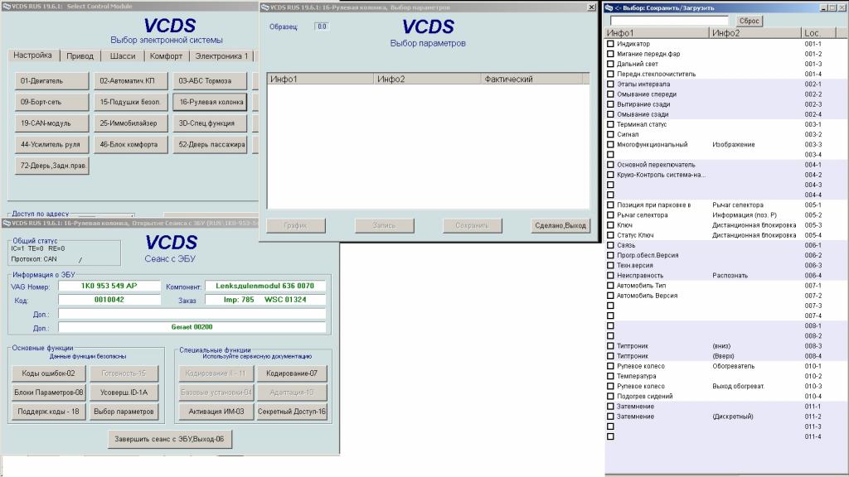Click the code value 0010042
This screenshot has width=849, height=477.
click(x=109, y=300)
